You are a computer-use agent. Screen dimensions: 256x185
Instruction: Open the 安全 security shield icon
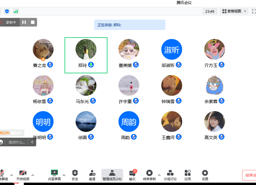pyautogui.click(x=75, y=175)
